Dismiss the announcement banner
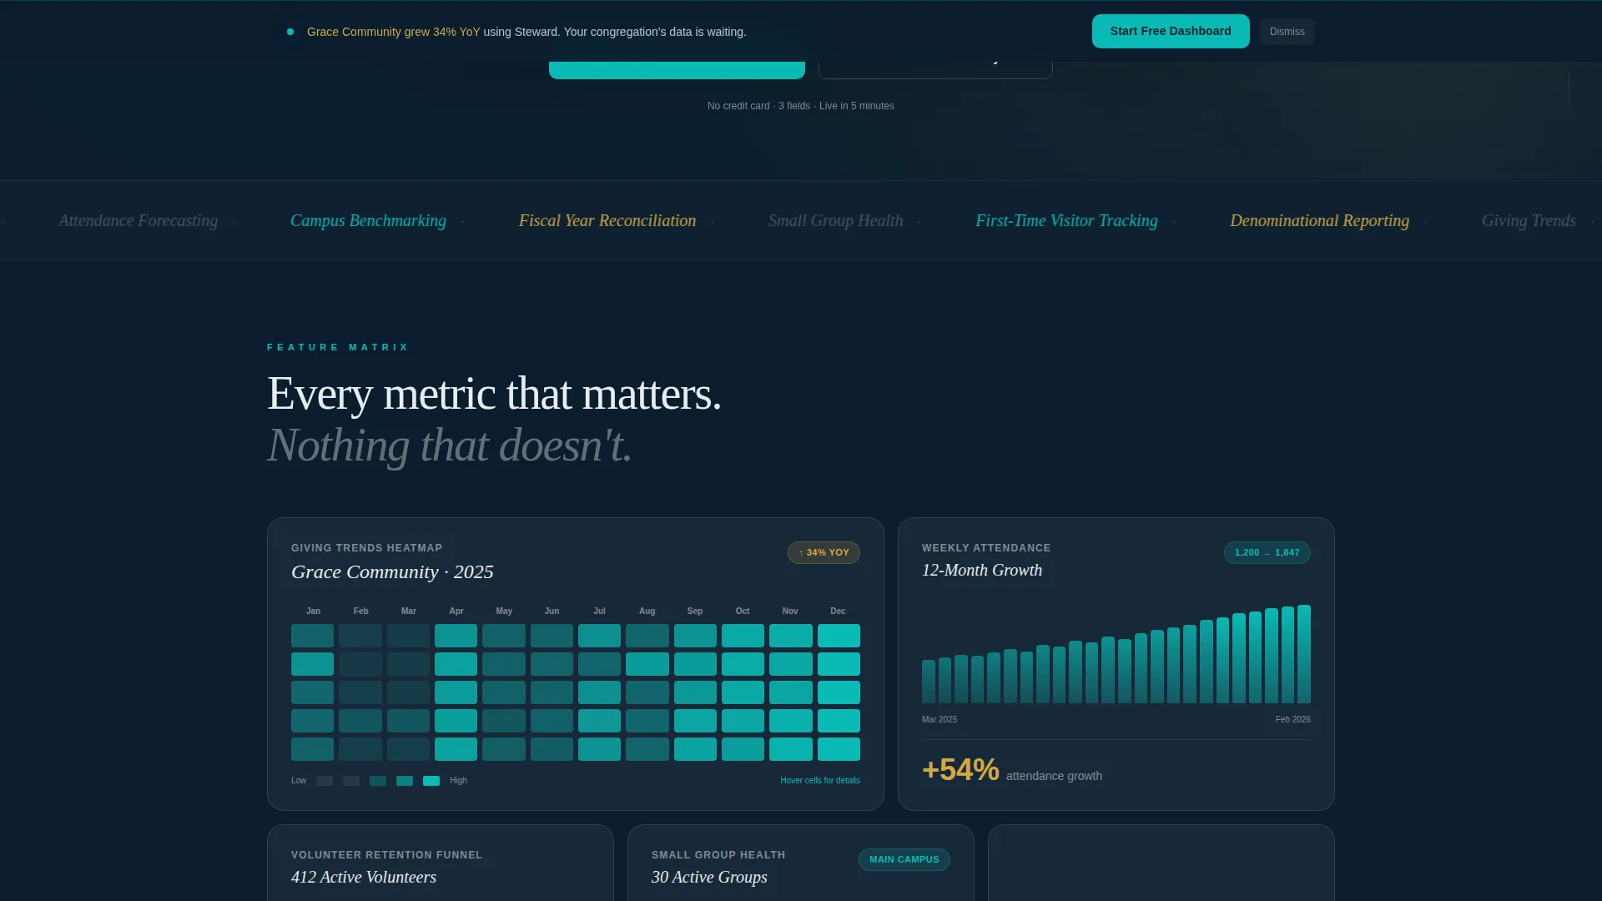Image resolution: width=1602 pixels, height=901 pixels. click(1287, 32)
